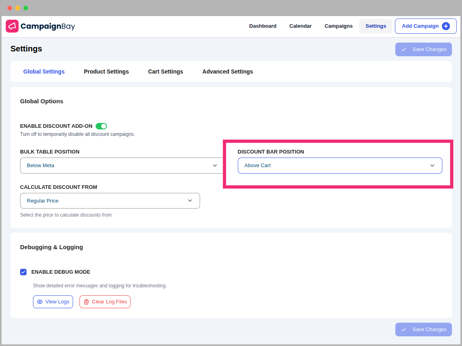Switch to the Cart Settings tab
This screenshot has height=346, width=462.
166,72
